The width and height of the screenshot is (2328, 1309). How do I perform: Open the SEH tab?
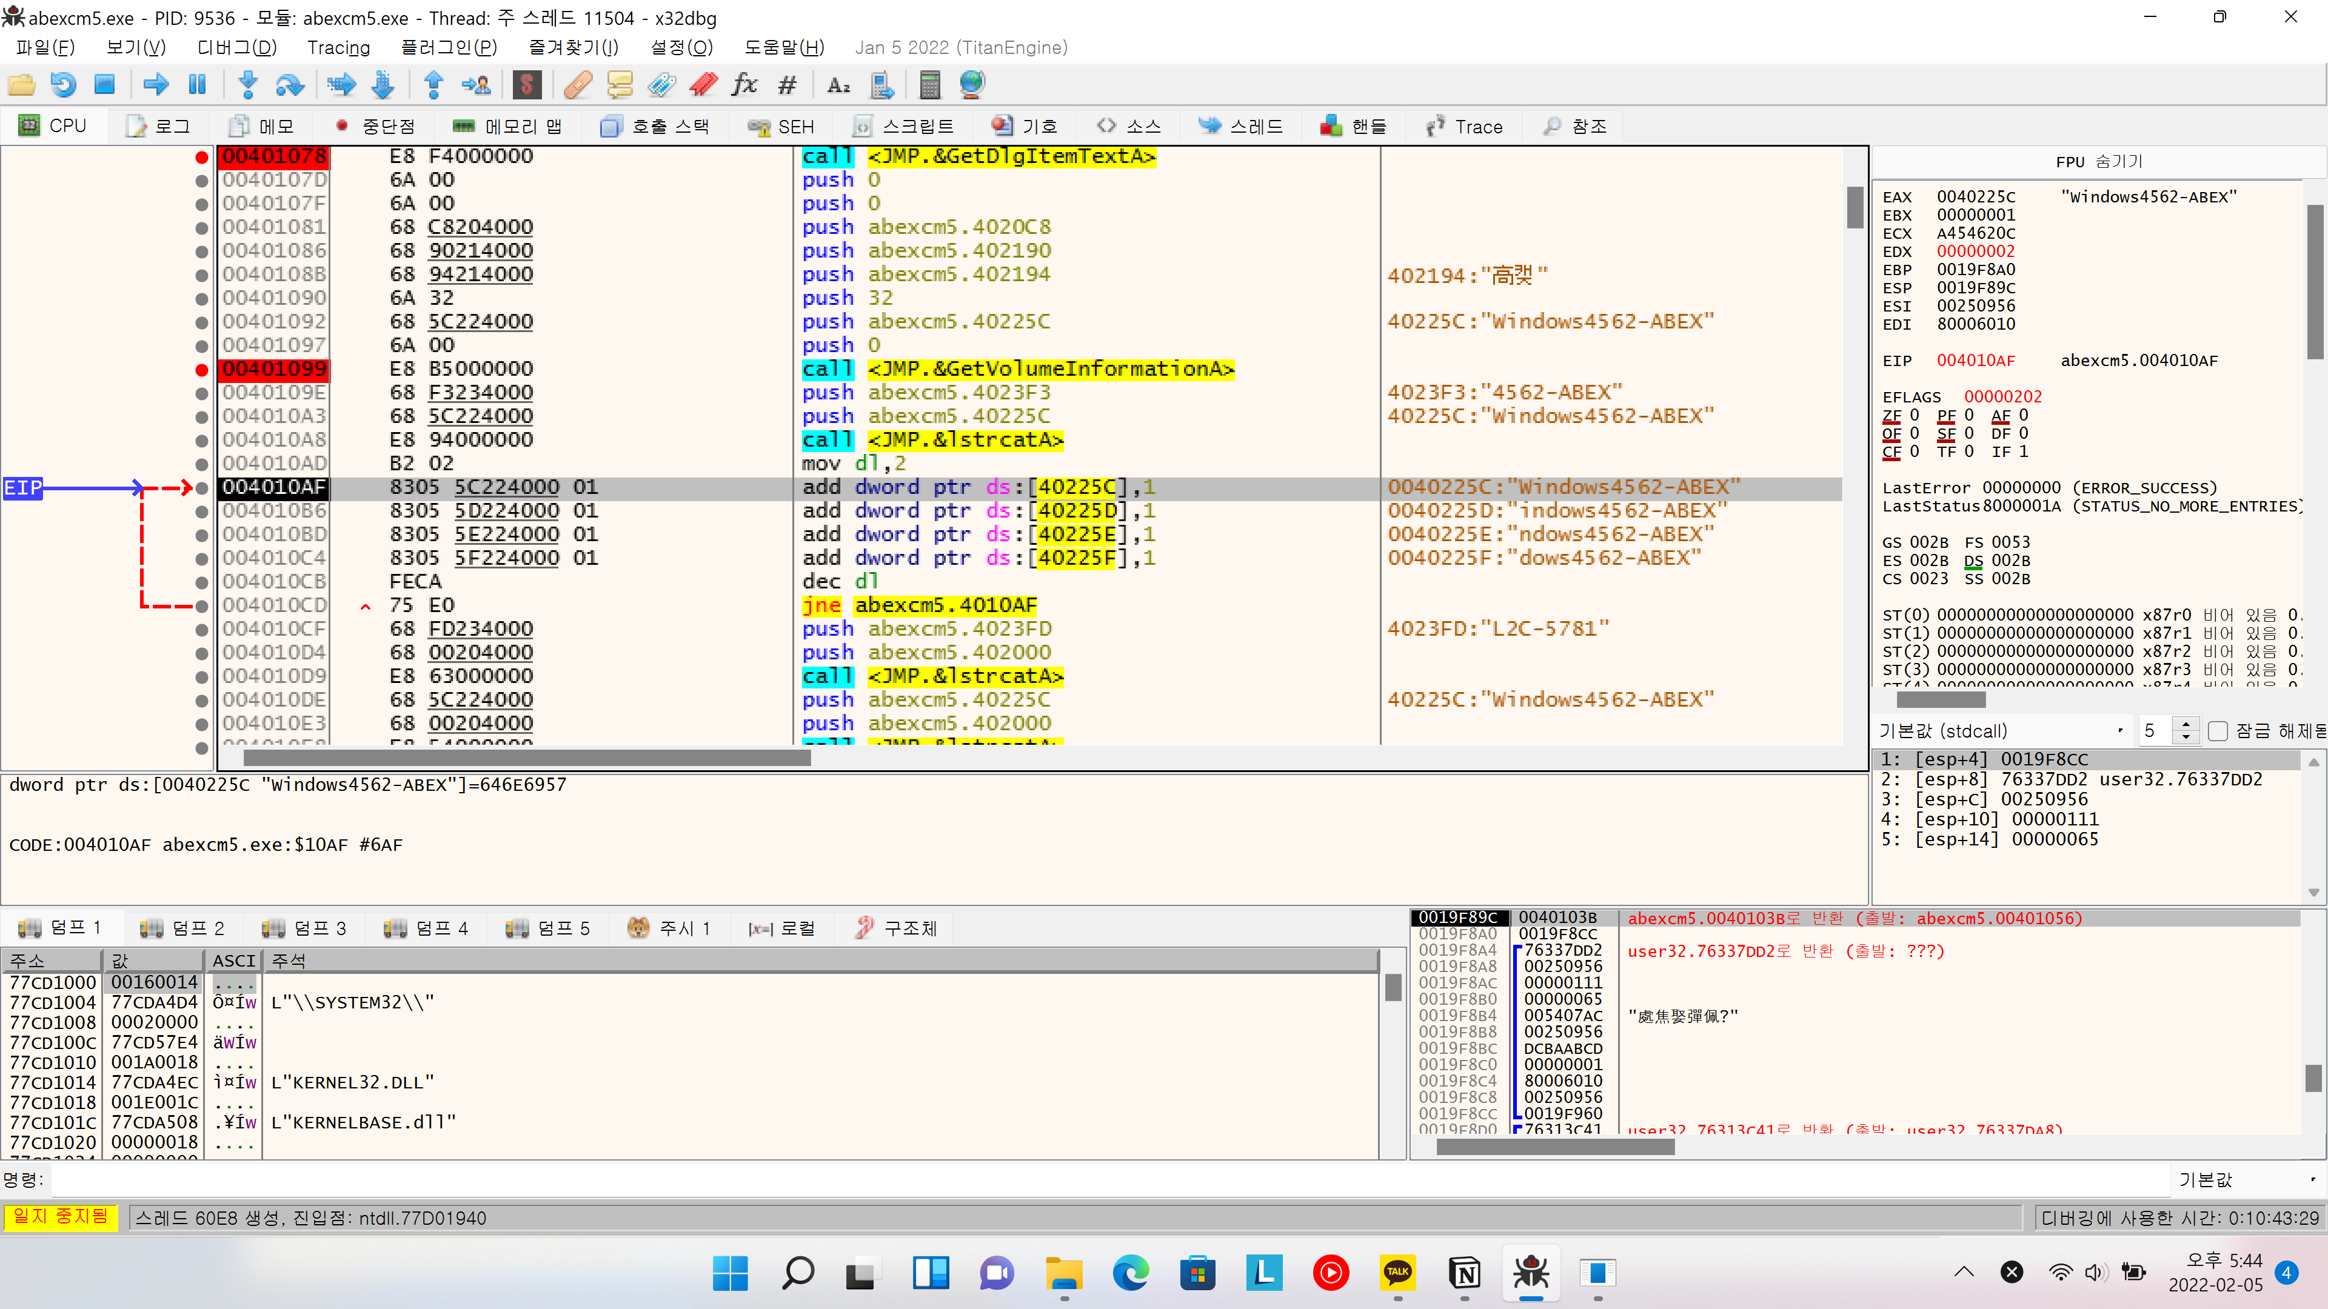(781, 127)
